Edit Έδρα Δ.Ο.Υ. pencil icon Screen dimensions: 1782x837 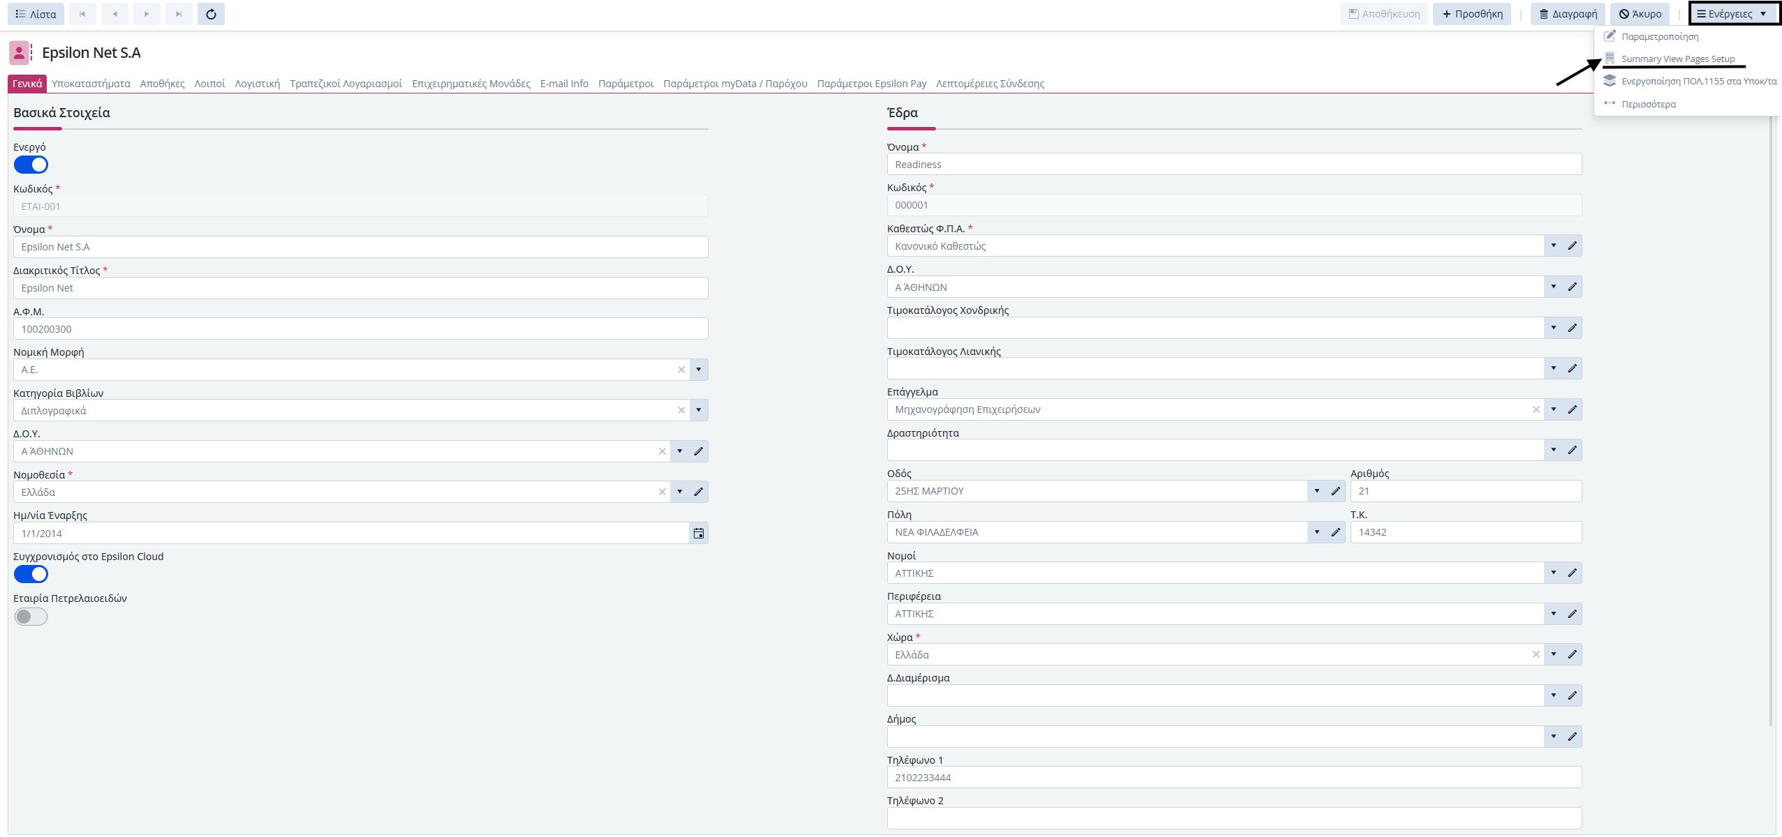1572,287
